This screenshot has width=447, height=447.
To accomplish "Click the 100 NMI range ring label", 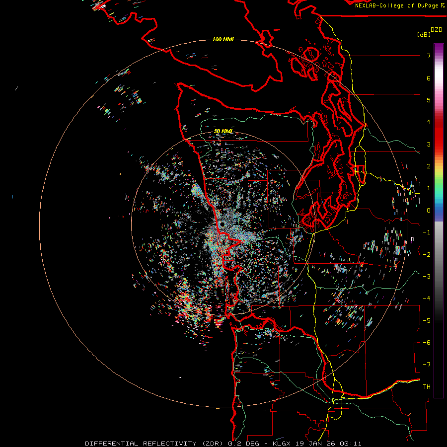I will [x=223, y=39].
